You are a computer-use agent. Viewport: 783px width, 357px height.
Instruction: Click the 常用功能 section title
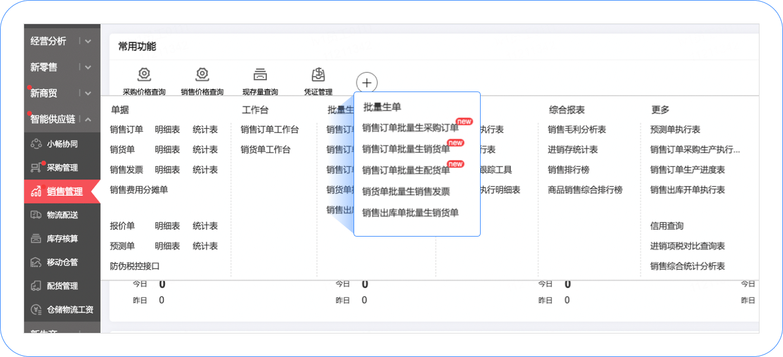[x=137, y=46]
